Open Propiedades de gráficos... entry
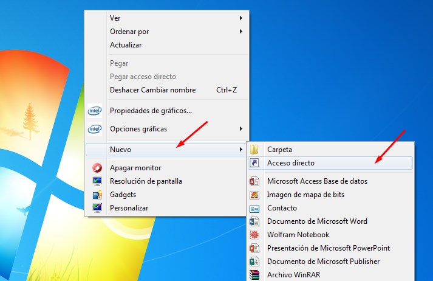 click(x=166, y=111)
